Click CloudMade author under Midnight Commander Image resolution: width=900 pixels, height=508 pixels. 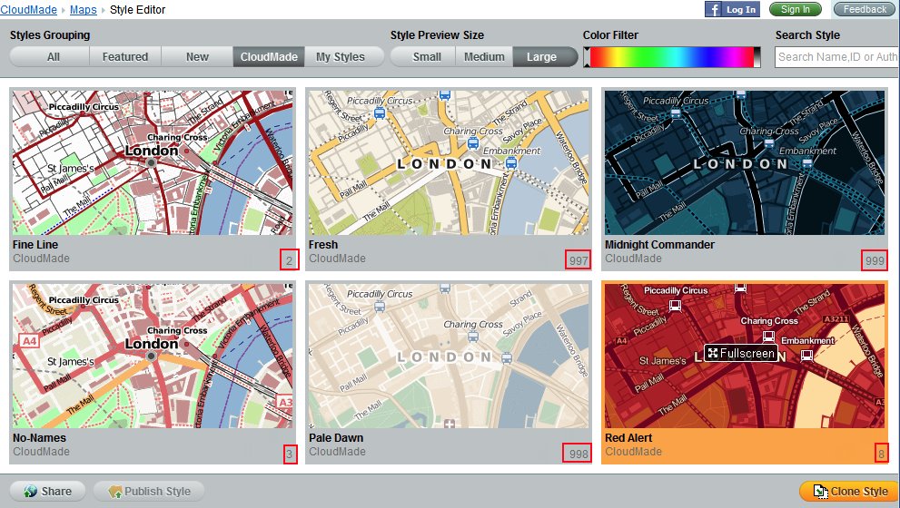633,259
